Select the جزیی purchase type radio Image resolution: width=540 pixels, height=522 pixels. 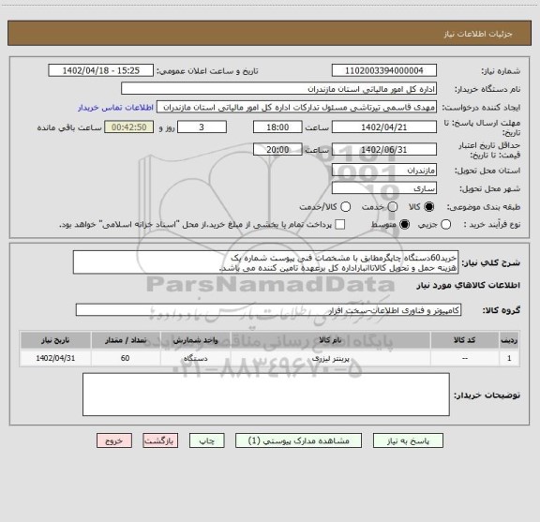point(445,225)
